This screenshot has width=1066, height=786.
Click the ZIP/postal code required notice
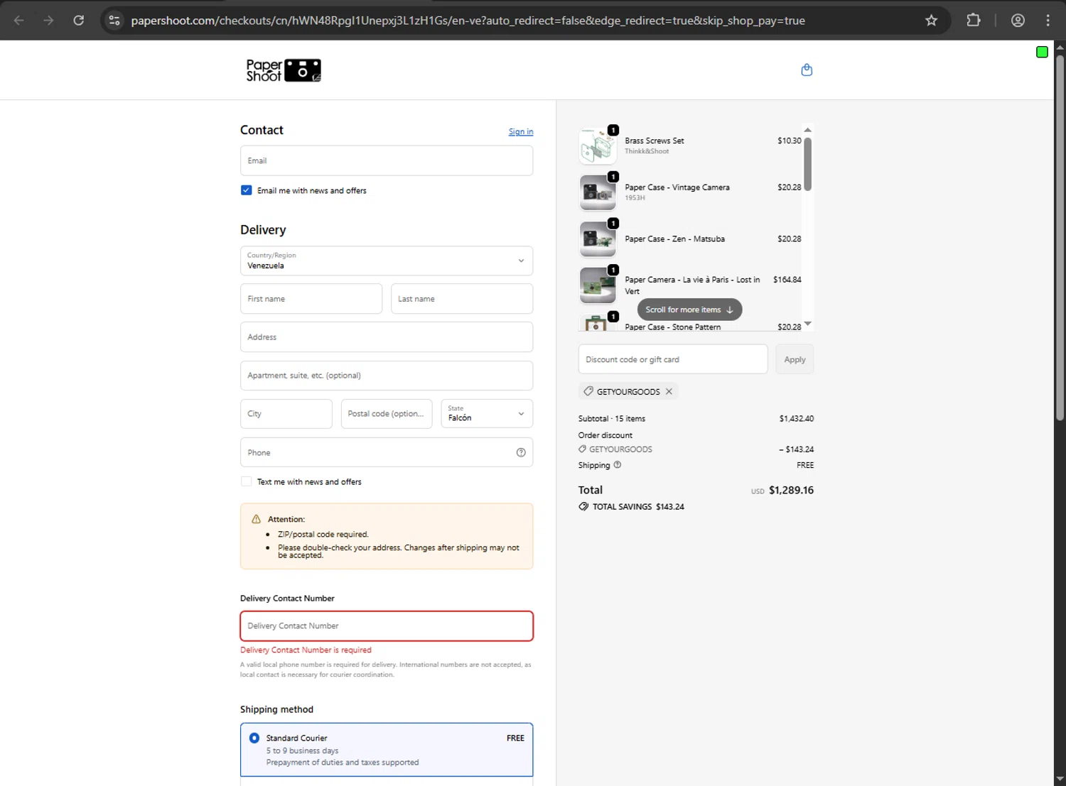pos(323,535)
